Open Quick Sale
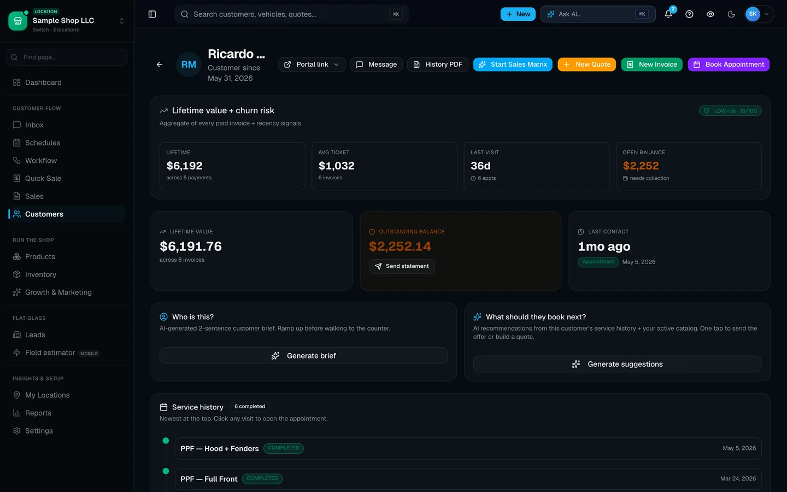The image size is (787, 492). tap(67, 178)
